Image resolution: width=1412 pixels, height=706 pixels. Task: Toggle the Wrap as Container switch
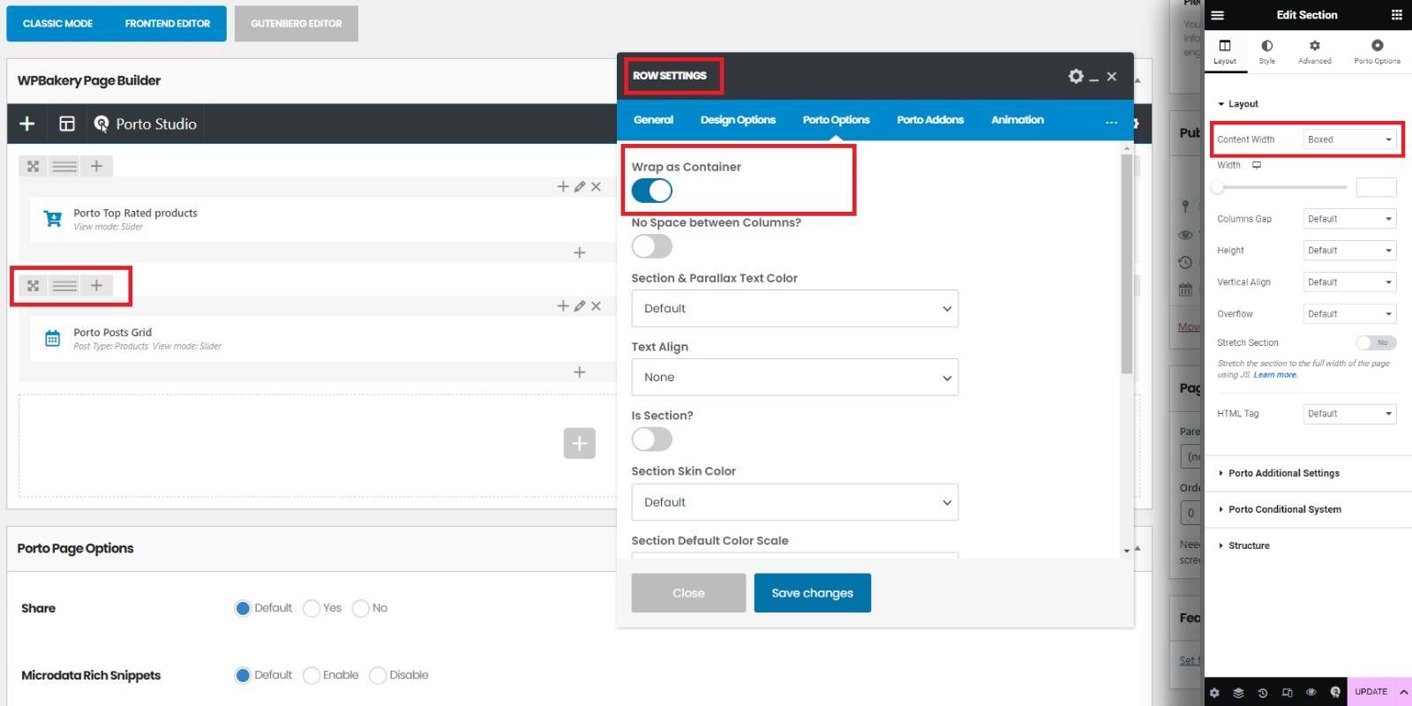pos(652,191)
